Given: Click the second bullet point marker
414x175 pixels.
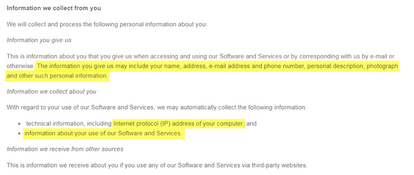Looking at the screenshot, I should [x=19, y=134].
